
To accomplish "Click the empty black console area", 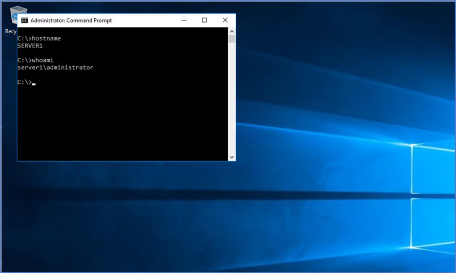I will click(123, 123).
